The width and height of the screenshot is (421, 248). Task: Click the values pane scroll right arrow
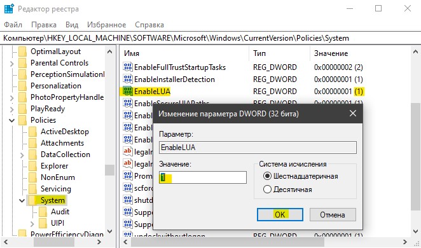click(405, 242)
